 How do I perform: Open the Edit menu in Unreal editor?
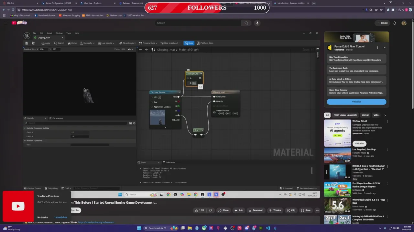tap(41, 33)
